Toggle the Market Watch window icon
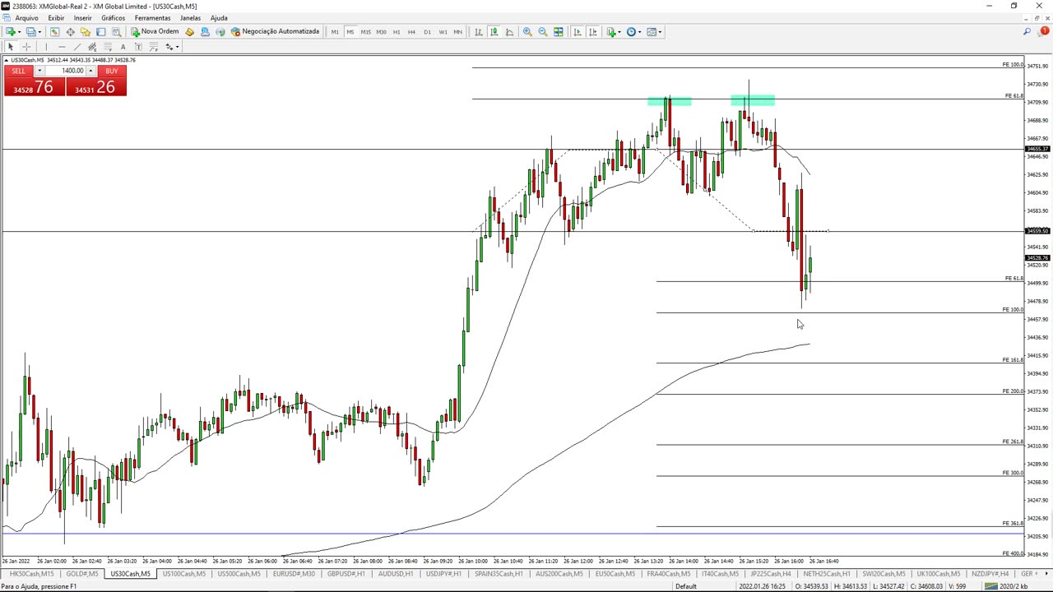 [54, 32]
